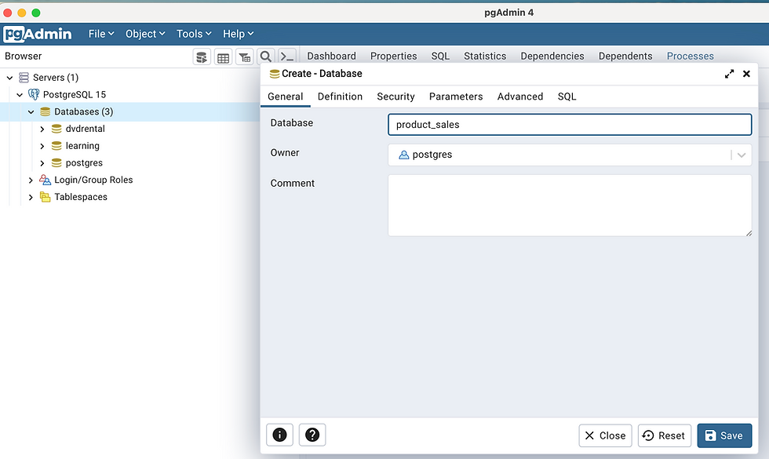Switch to the dialog's SQL tab
Image resolution: width=769 pixels, height=459 pixels.
567,97
